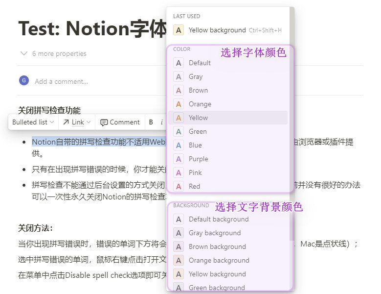
Task: Click the highlighted text Notion自带的拼写检查功能
Action: [99, 142]
